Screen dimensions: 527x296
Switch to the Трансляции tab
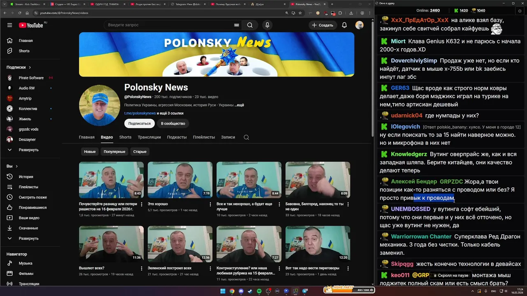tap(149, 137)
